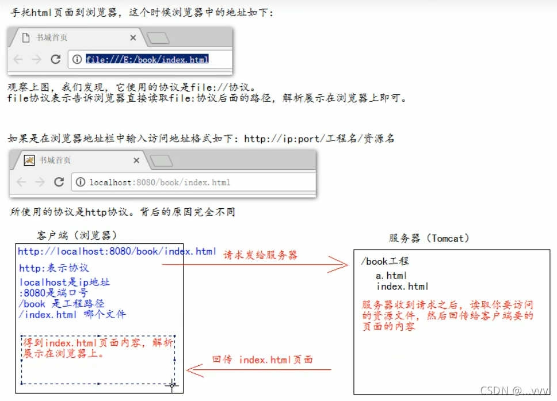Select the 书城首页 tab in the localhost browser
Screen dimensions: 557x401
pos(81,161)
